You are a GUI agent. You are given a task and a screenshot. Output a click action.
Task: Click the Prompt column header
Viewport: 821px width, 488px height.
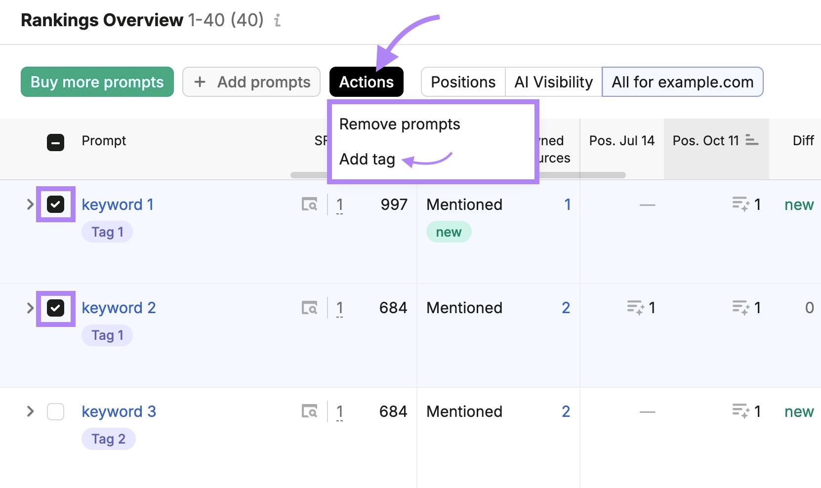104,141
